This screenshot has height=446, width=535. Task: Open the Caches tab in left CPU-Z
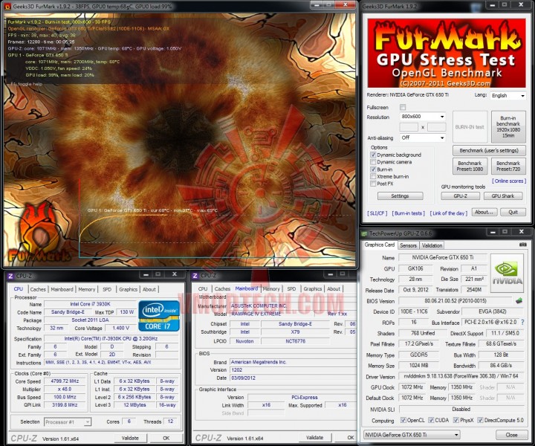(x=38, y=289)
